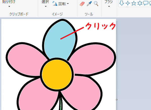Choose the rectangular callout shape
Image resolution: width=151 pixels, height=110 pixels.
(146, 3)
